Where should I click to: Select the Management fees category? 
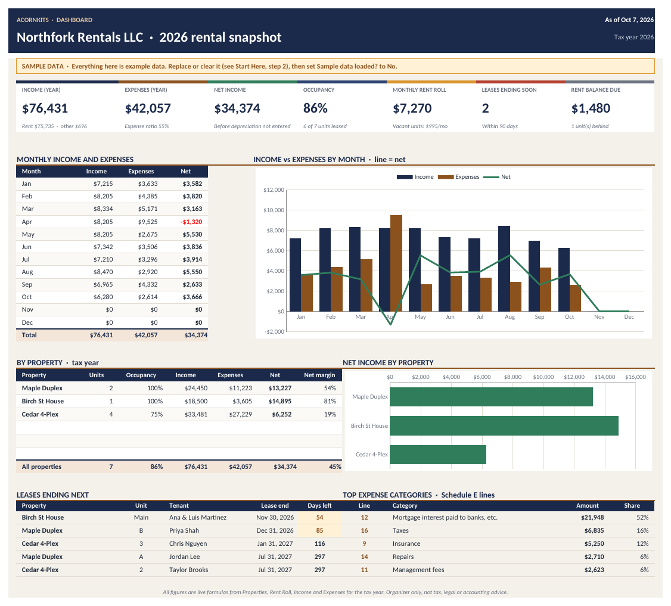pos(418,570)
